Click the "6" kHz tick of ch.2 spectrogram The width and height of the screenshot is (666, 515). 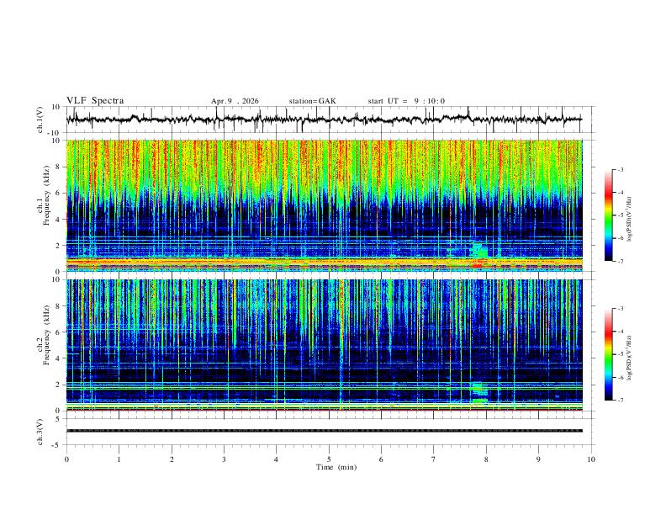tap(60, 332)
